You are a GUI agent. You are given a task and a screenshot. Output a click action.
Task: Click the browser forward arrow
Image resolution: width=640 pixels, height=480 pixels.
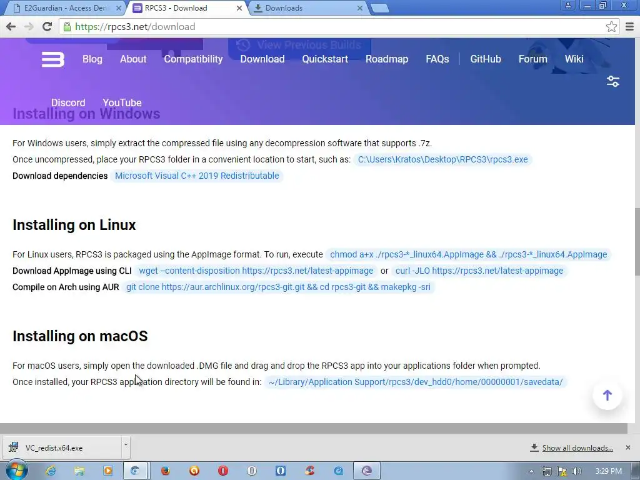coord(29,27)
